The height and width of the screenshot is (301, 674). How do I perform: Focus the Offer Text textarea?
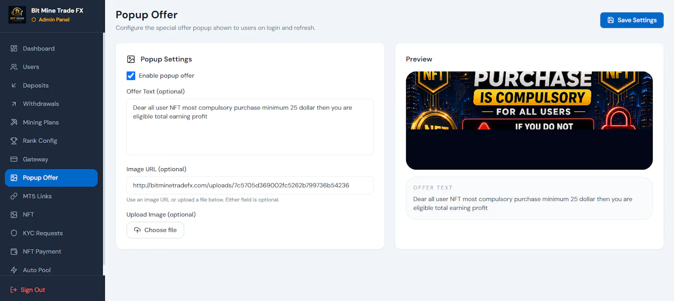250,127
